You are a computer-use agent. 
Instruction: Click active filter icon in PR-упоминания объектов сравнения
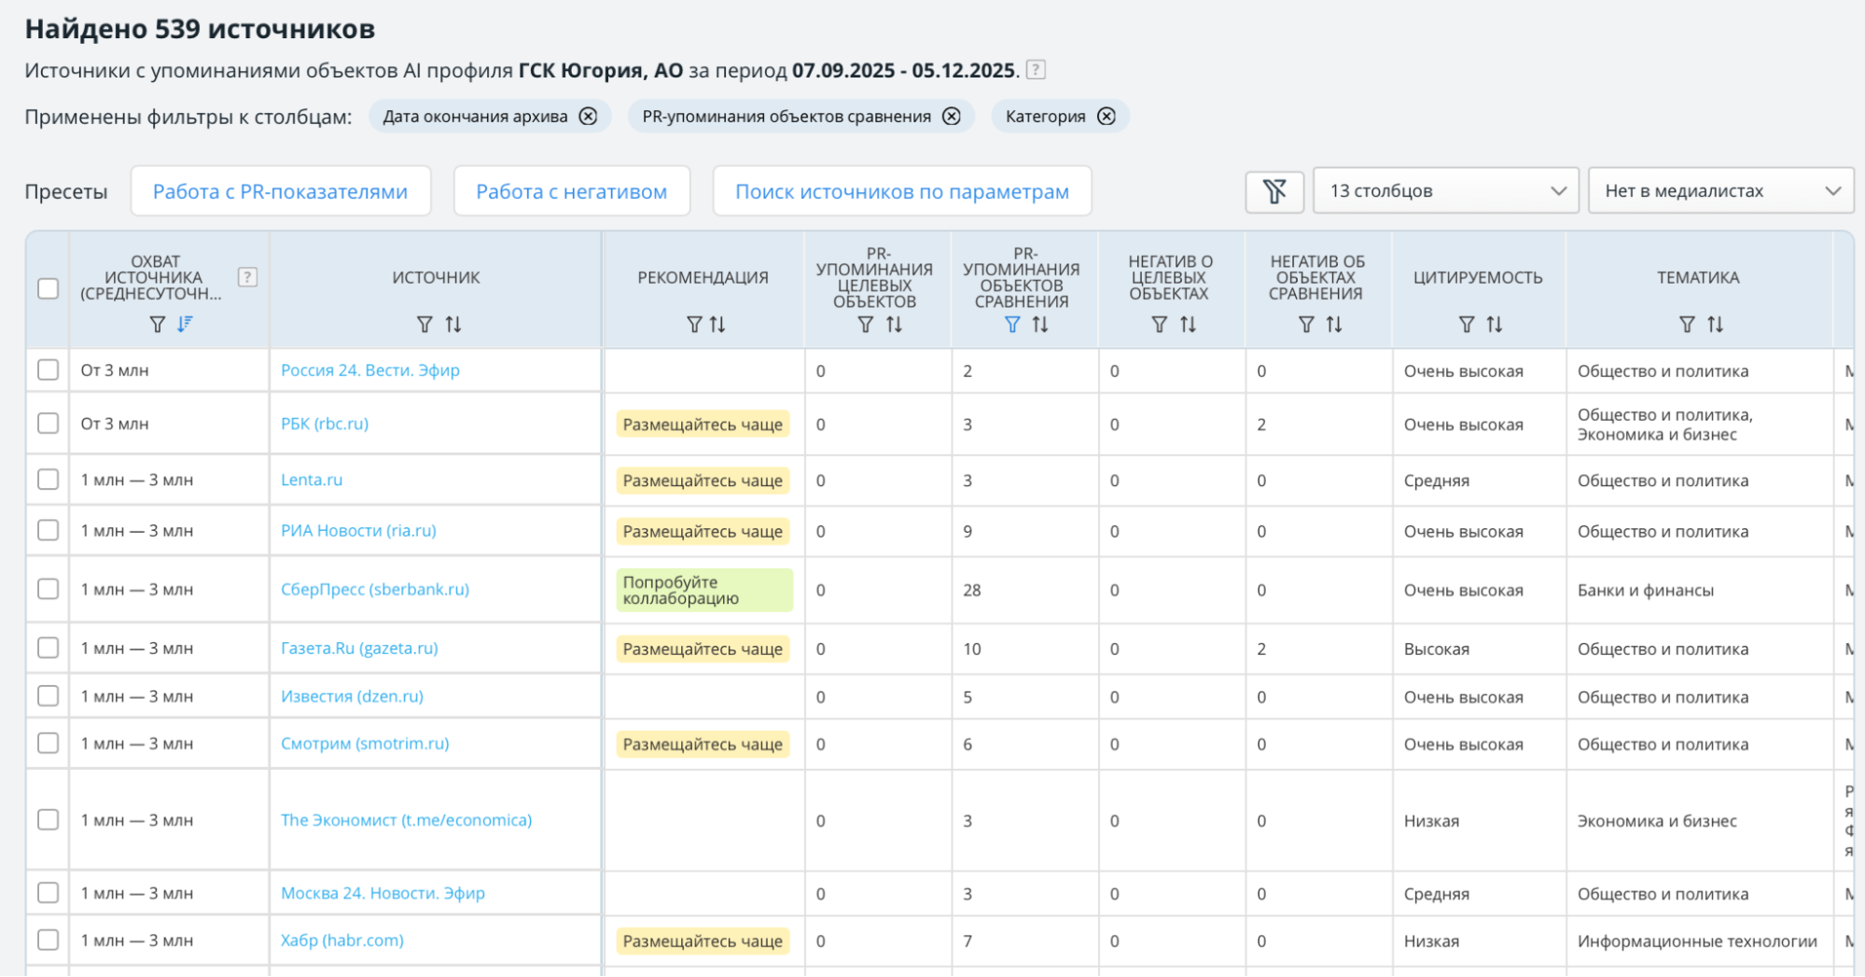1012,325
